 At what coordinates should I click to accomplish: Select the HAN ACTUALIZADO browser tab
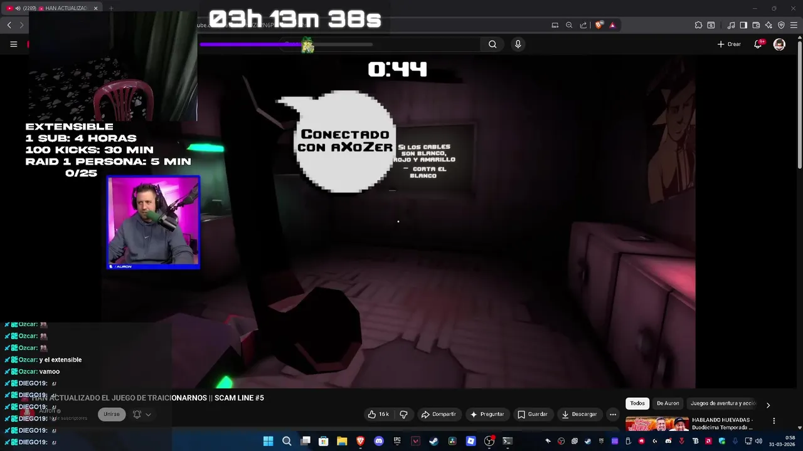click(51, 8)
